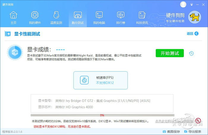This screenshot has width=208, height=135.
Task: Click the 显卡成绩 score dashes
Action: 60,50
